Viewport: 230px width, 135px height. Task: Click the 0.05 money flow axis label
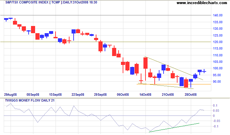click(216, 111)
